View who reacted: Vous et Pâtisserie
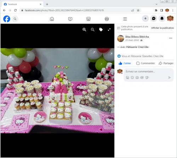This screenshot has height=158, width=177. click(x=142, y=56)
